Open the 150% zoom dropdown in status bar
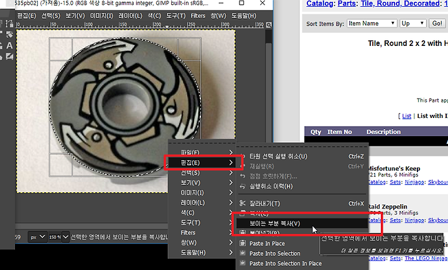Image resolution: width=448 pixels, height=270 pixels. click(58, 237)
